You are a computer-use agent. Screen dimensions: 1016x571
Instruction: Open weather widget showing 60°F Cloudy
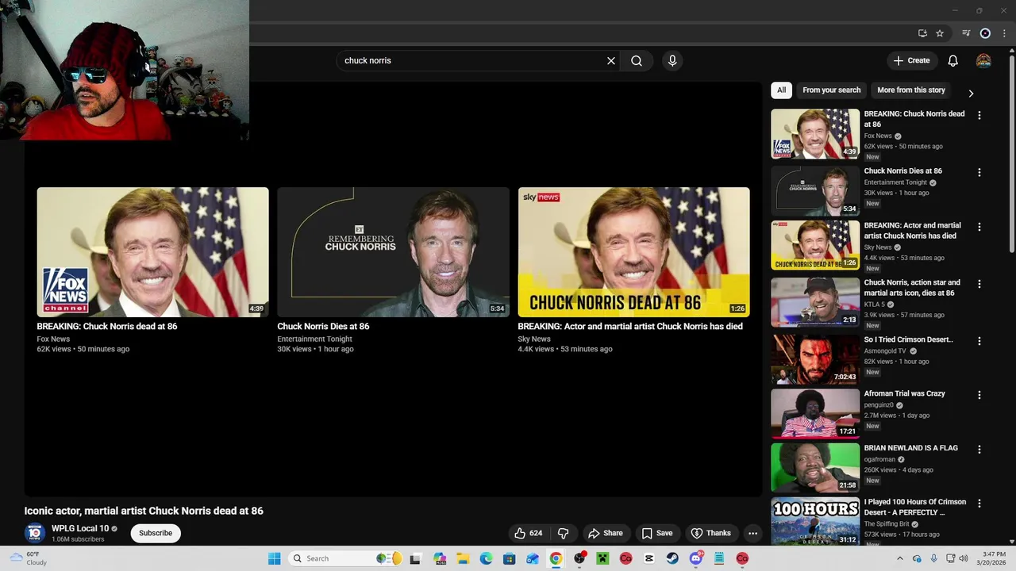pyautogui.click(x=27, y=558)
